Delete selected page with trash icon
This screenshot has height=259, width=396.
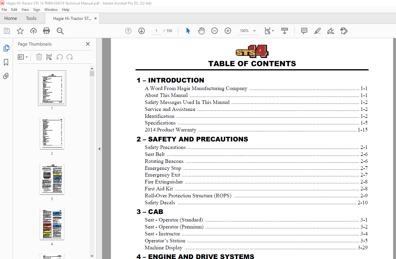39,57
